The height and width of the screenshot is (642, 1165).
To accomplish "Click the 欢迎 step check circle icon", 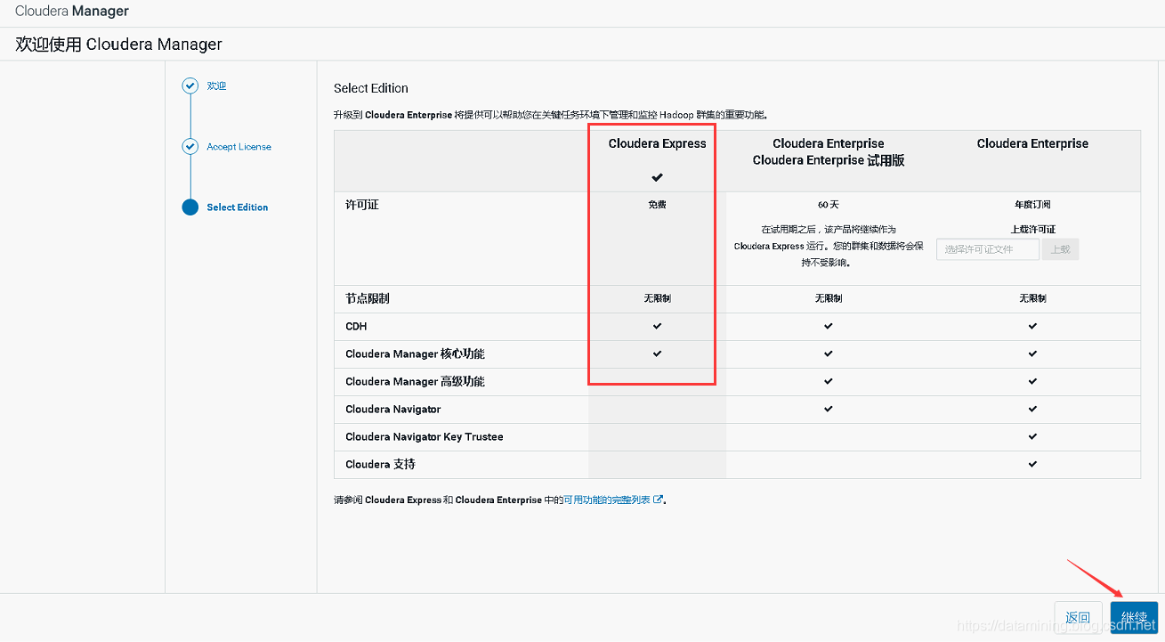I will point(190,85).
